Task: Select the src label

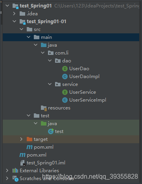Action: 37,29
